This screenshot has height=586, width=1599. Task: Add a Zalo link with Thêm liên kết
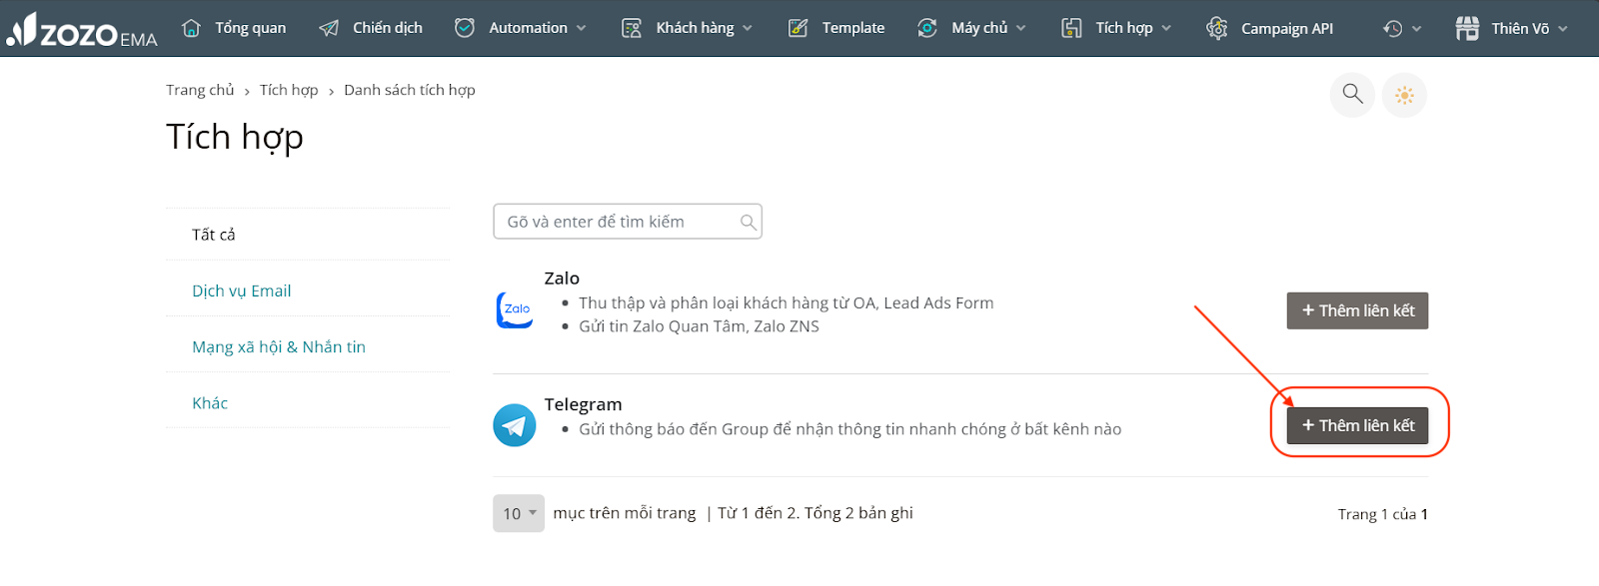click(x=1357, y=310)
